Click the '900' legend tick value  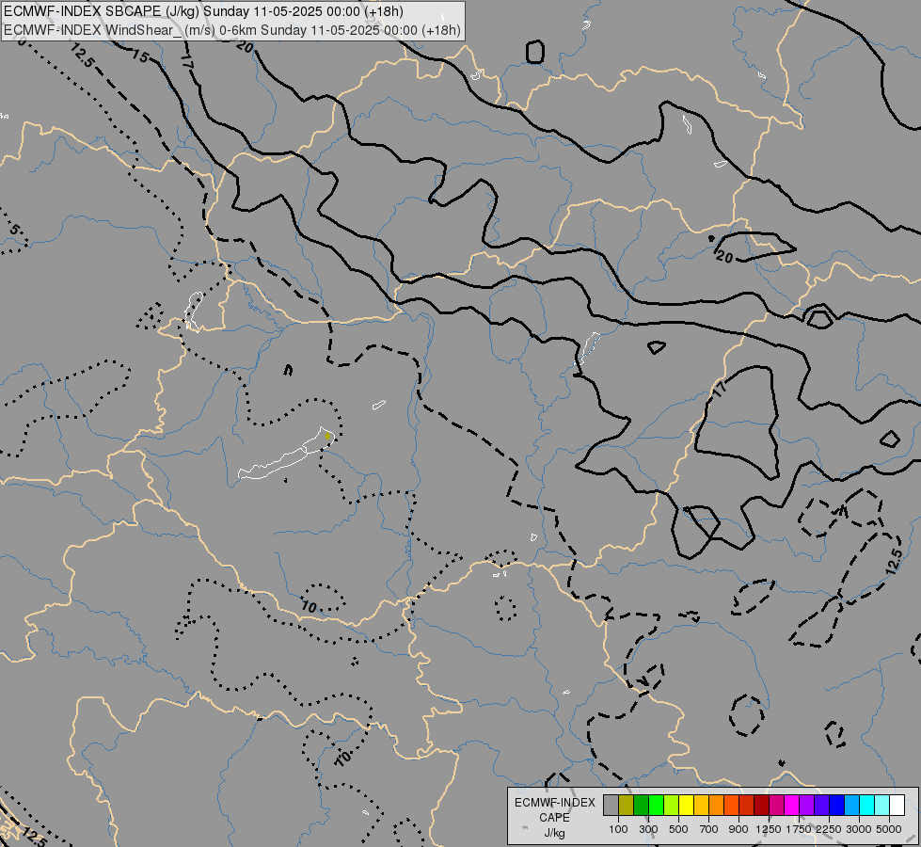738,829
